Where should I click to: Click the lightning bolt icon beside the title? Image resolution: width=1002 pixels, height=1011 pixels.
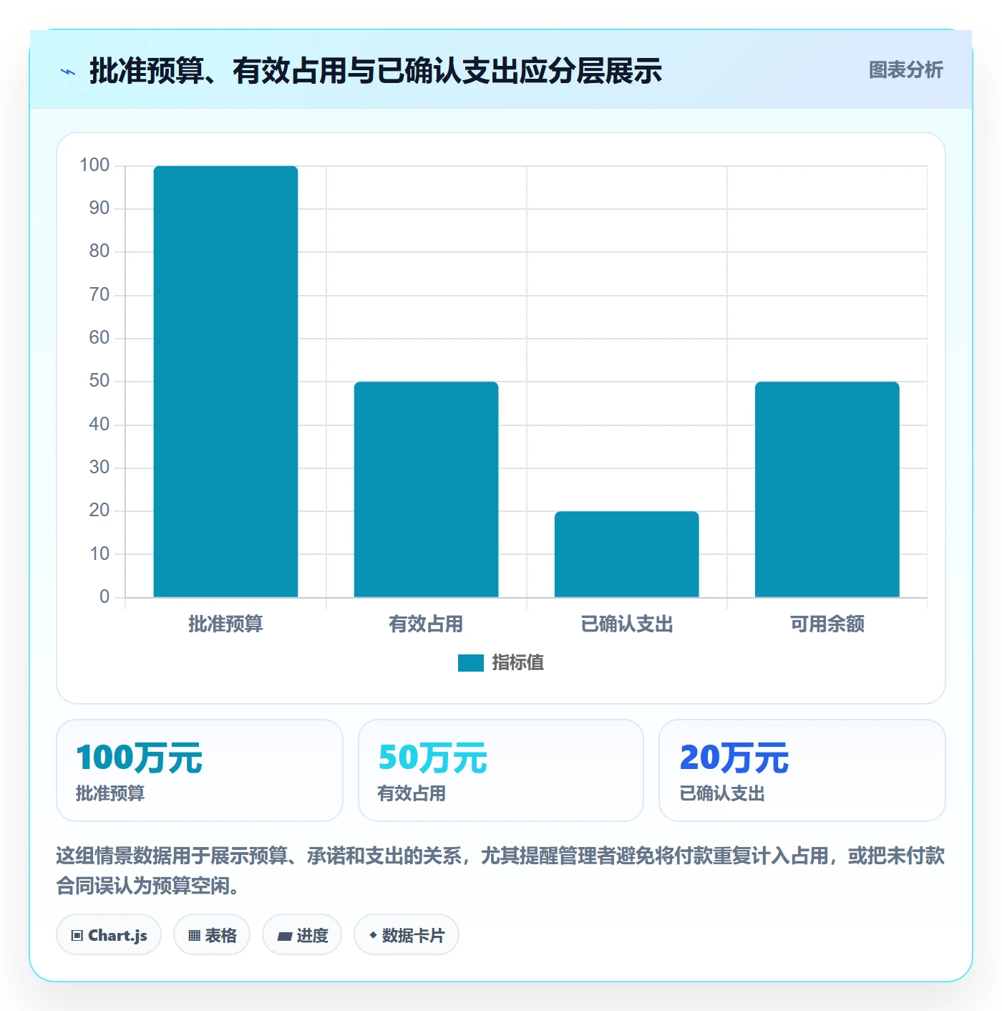68,72
